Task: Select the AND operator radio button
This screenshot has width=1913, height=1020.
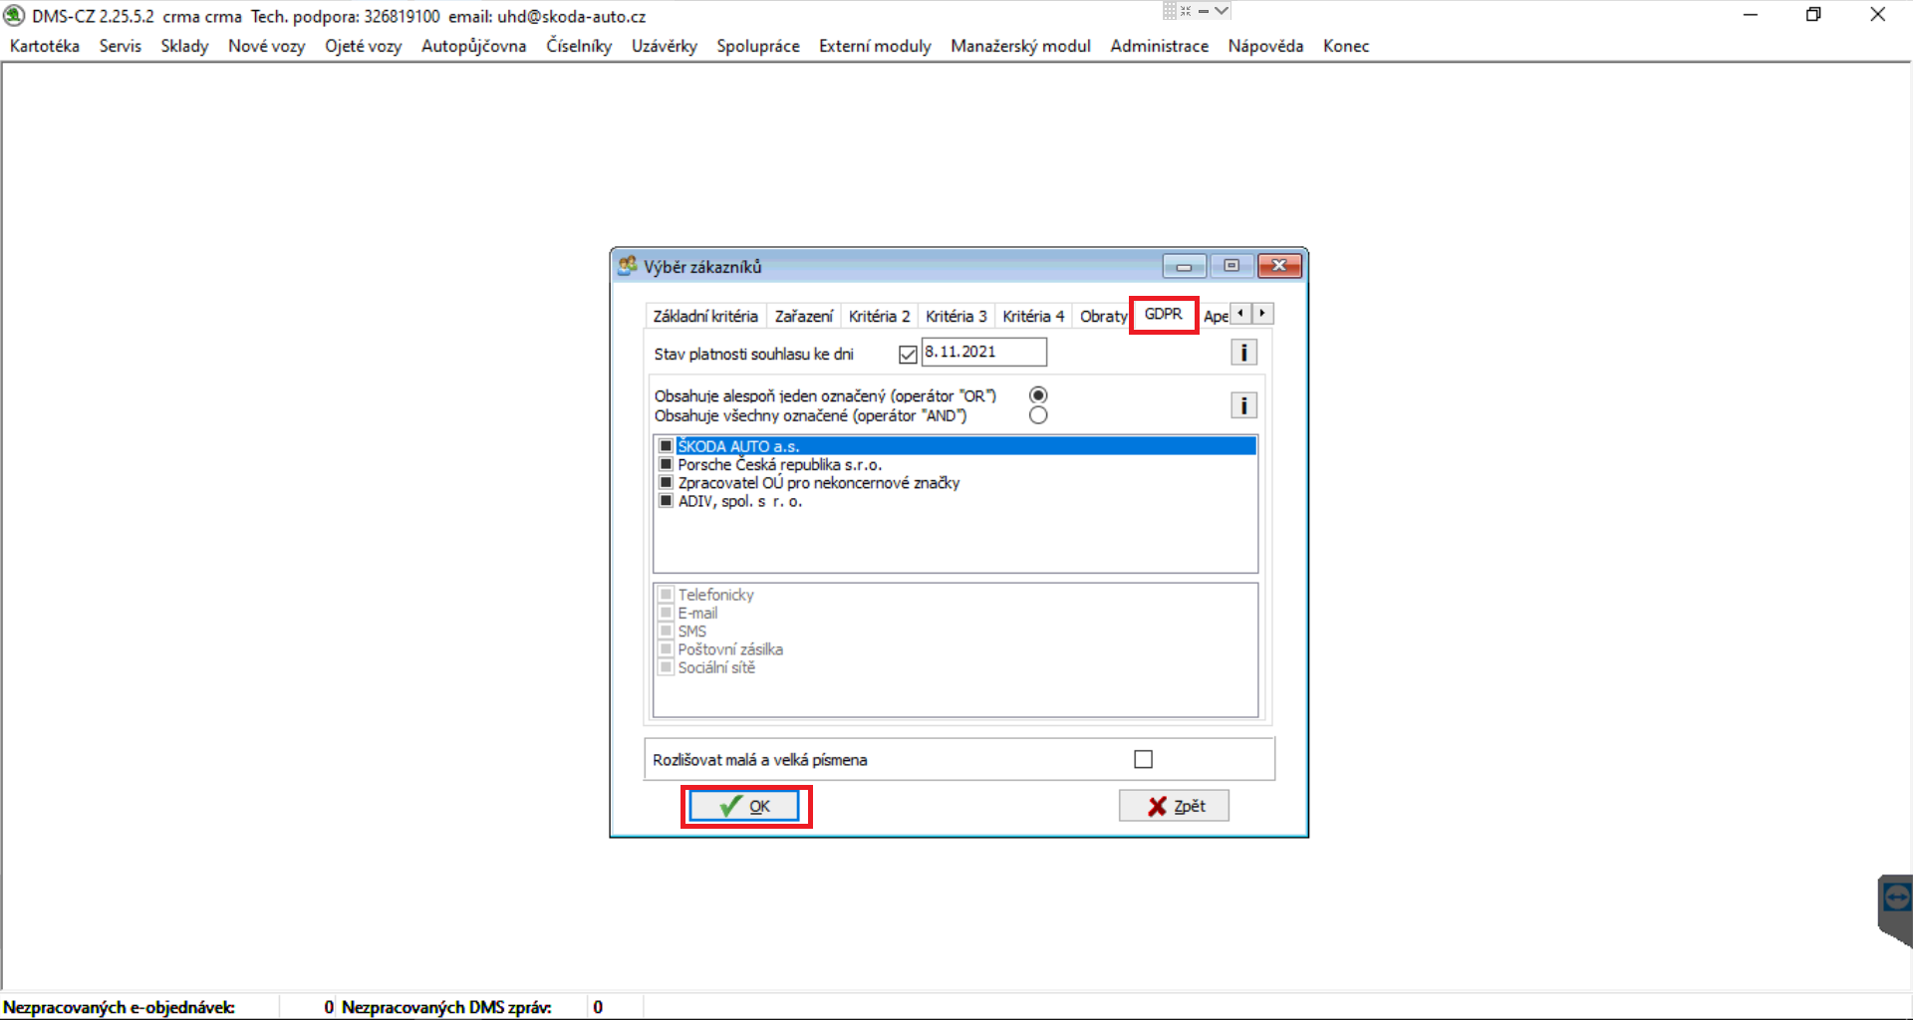Action: click(x=1038, y=415)
